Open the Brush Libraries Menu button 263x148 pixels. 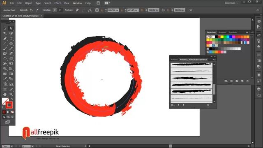coord(173,105)
